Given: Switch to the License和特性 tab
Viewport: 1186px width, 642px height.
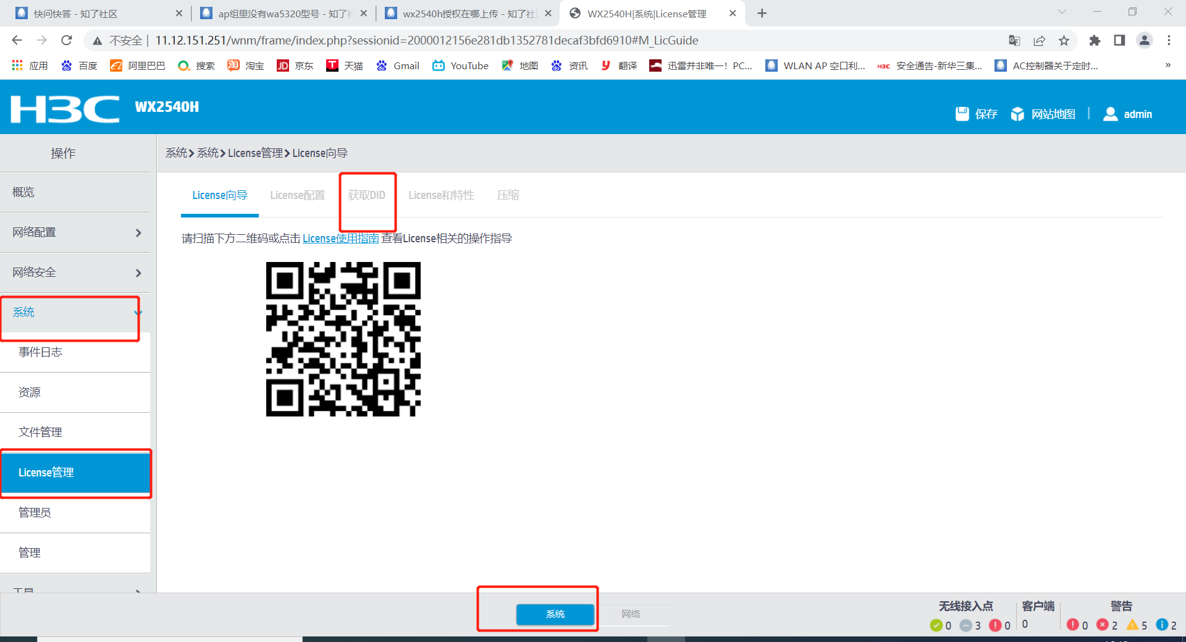Looking at the screenshot, I should [x=441, y=195].
